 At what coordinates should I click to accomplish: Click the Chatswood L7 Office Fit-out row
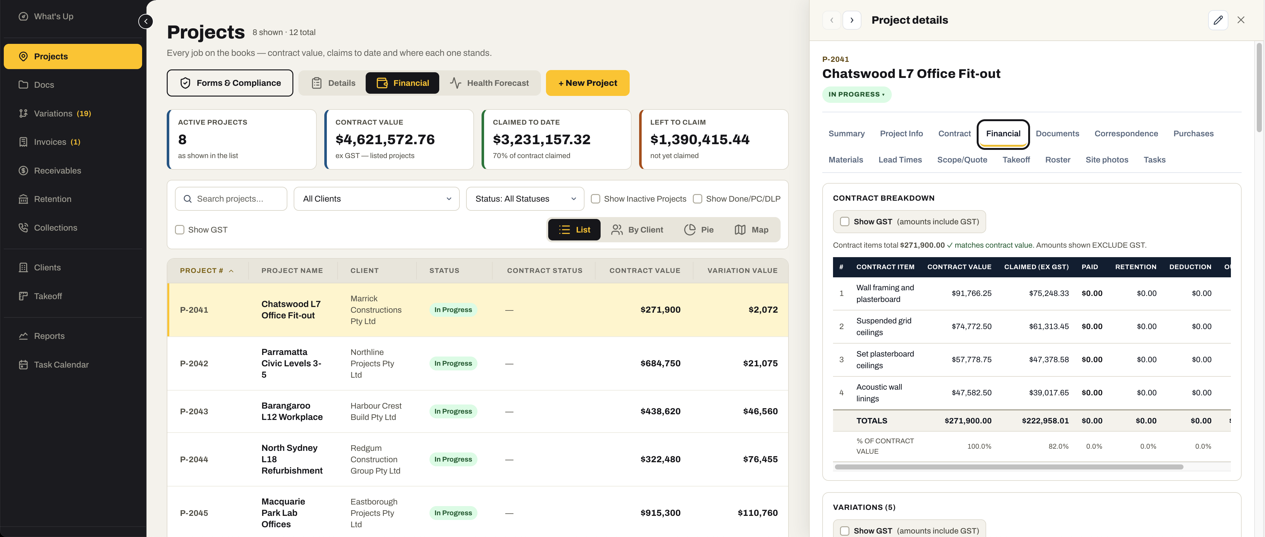pos(478,310)
